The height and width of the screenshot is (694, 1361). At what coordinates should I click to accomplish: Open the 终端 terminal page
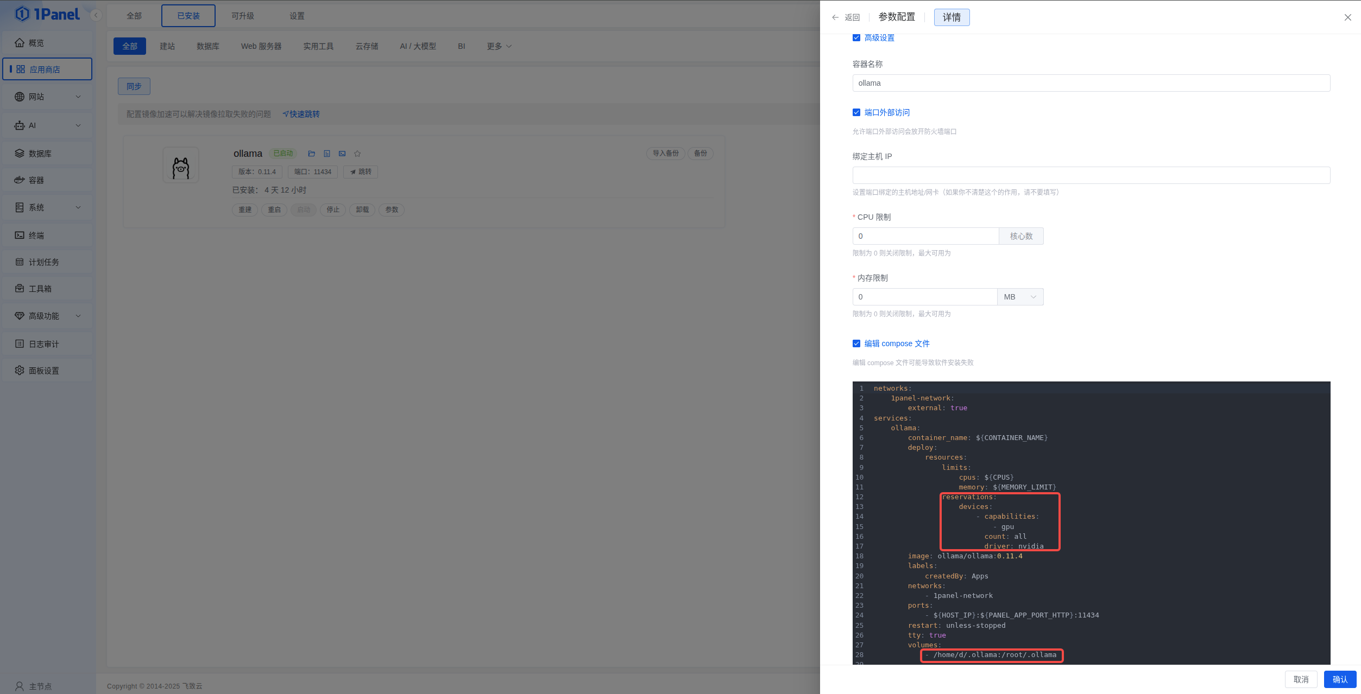click(x=47, y=235)
